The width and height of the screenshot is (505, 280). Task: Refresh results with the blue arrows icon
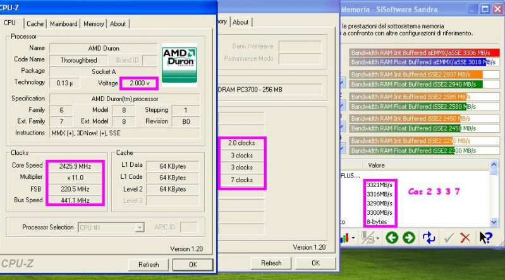point(429,238)
